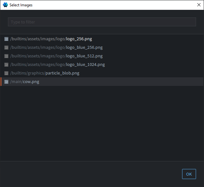Click the image icon beside logo_blue_256.png
Image resolution: width=204 pixels, height=187 pixels.
(6, 48)
